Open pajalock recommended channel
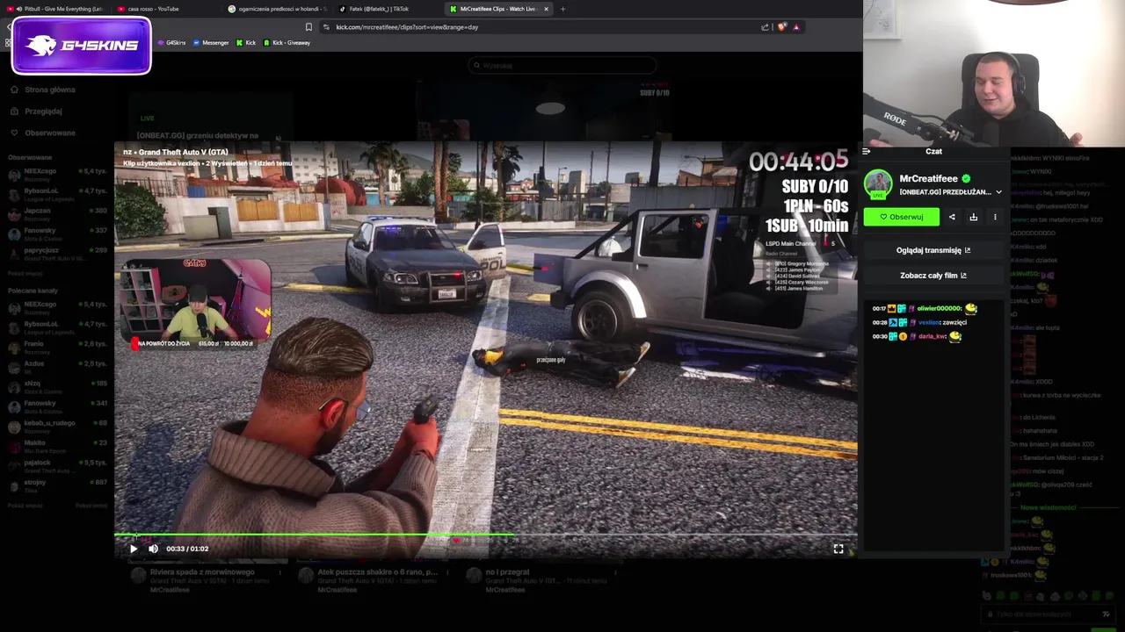Viewport: 1125px width, 632px height. click(x=57, y=466)
